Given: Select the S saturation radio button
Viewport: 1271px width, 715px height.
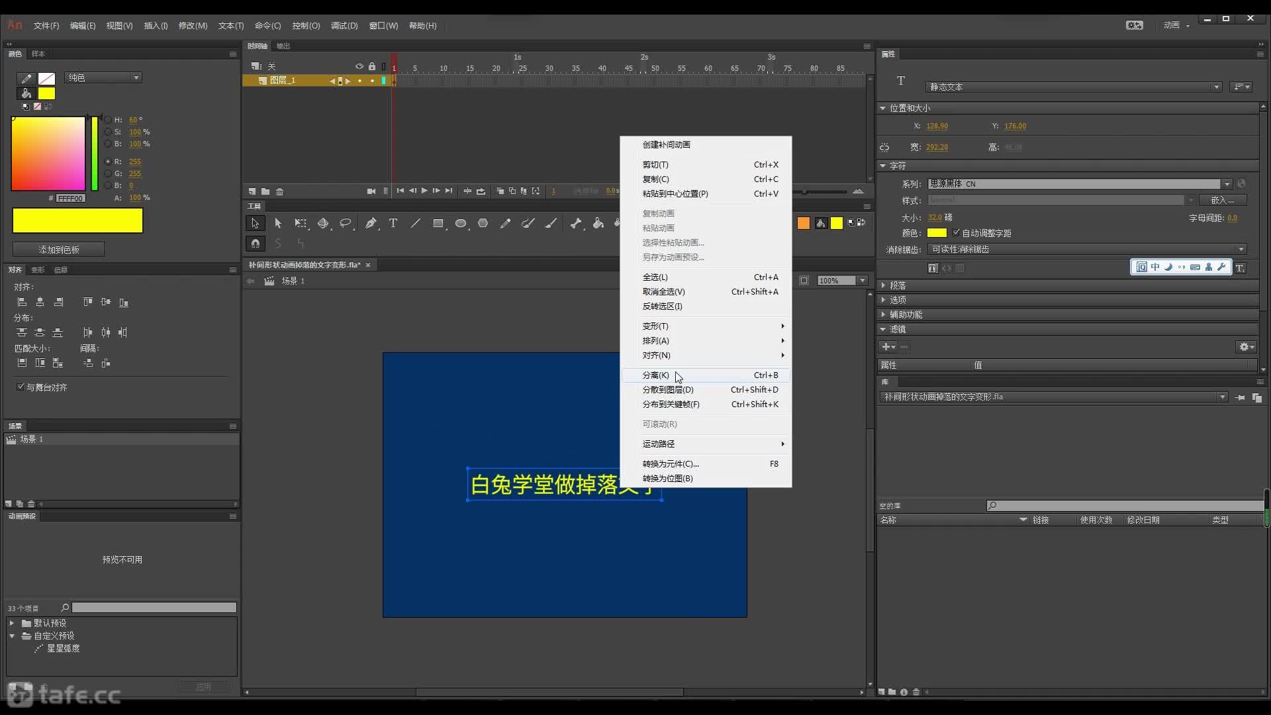Looking at the screenshot, I should [108, 132].
